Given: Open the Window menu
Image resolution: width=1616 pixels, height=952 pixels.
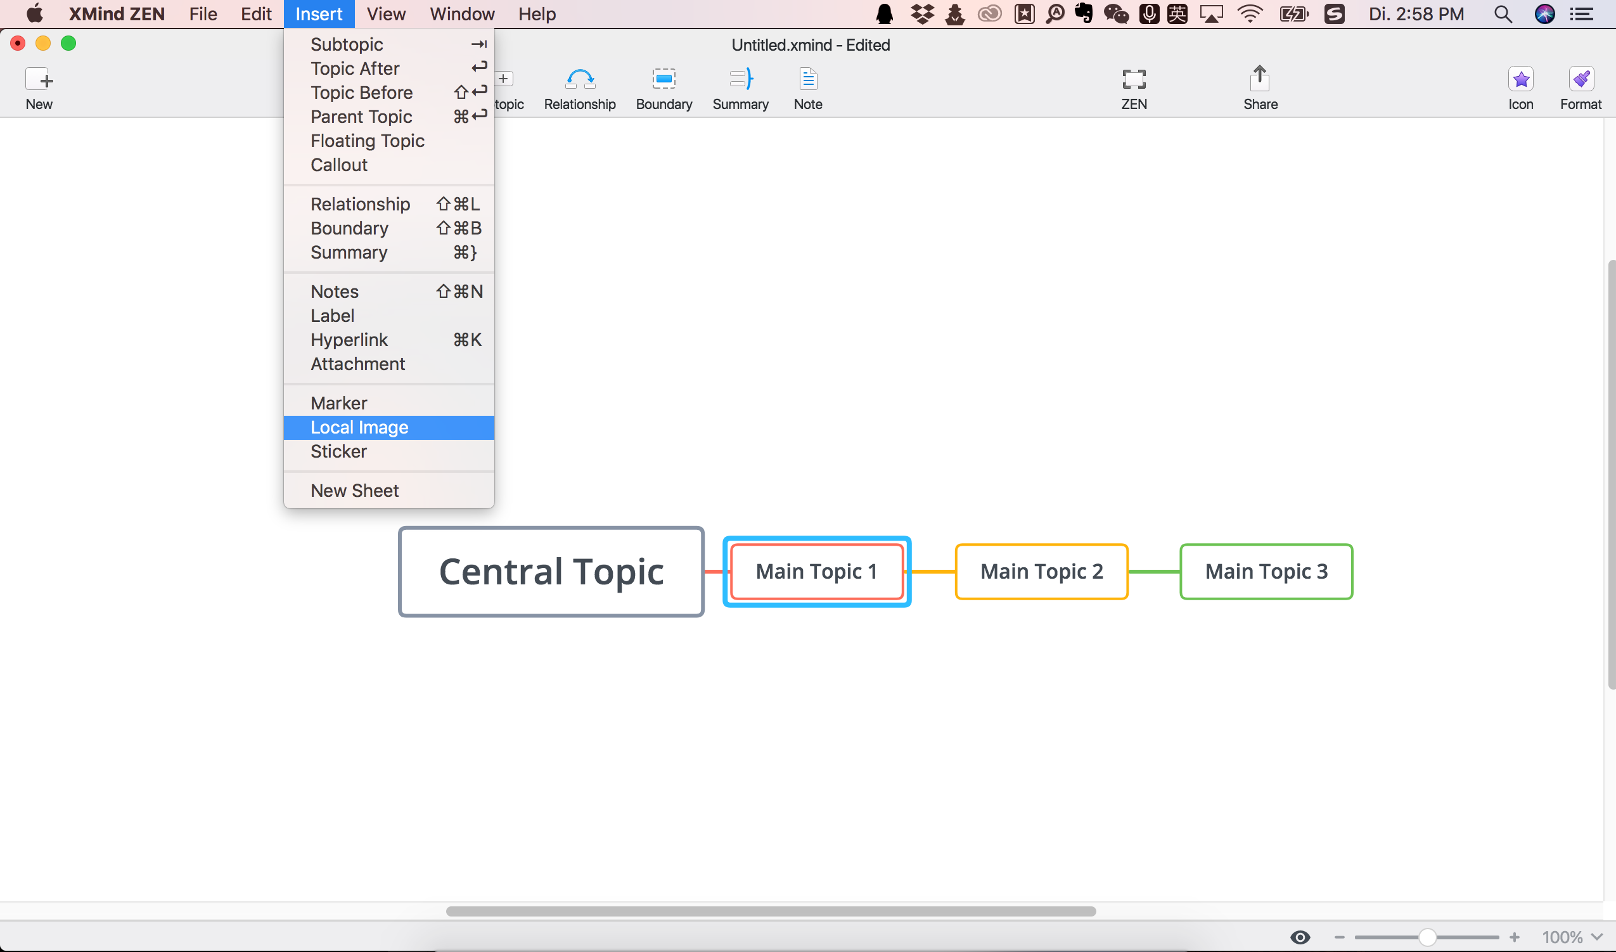Looking at the screenshot, I should click(x=462, y=14).
